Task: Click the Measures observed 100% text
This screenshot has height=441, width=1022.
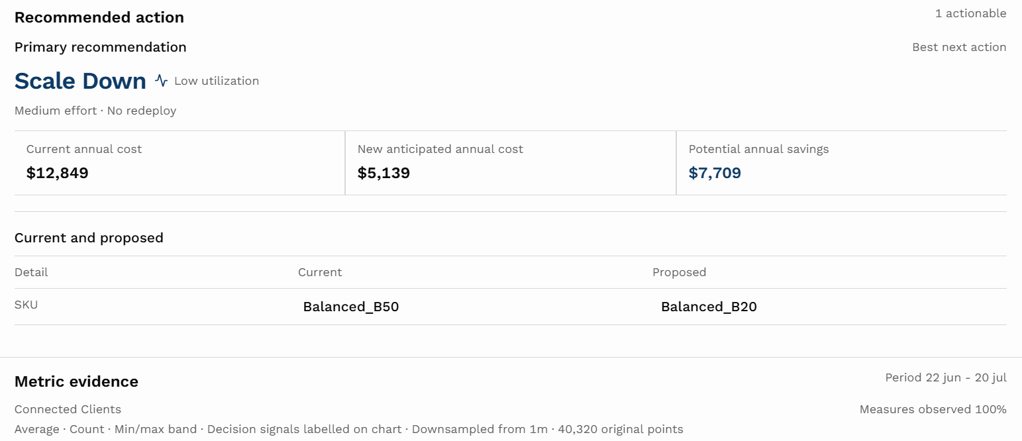Action: coord(933,409)
